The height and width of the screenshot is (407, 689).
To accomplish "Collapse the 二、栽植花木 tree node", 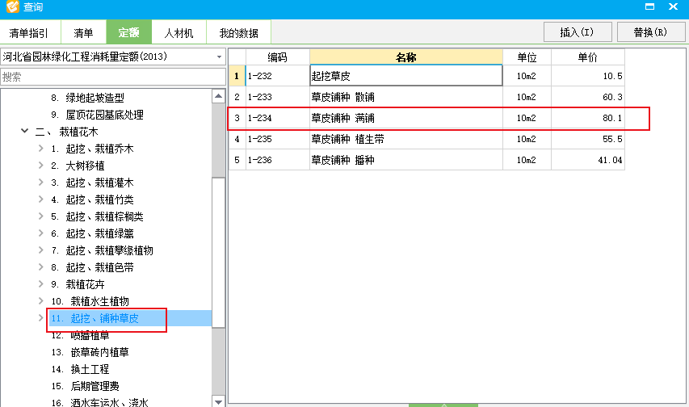I will (25, 131).
